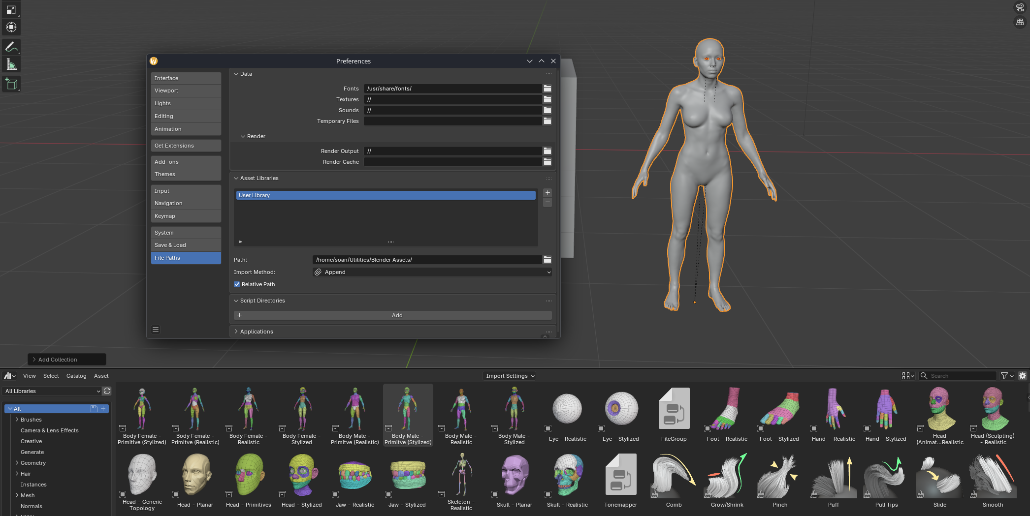Screen dimensions: 1030x516
Task: Select the Add Cube tool
Action: click(11, 84)
